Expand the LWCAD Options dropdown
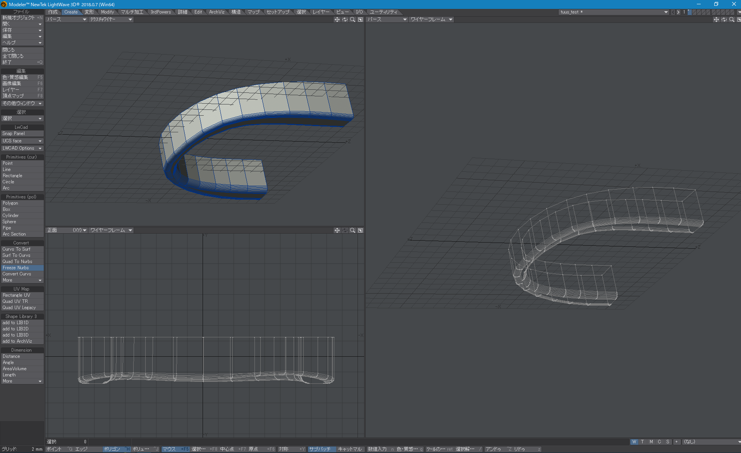This screenshot has width=741, height=453. pos(22,148)
